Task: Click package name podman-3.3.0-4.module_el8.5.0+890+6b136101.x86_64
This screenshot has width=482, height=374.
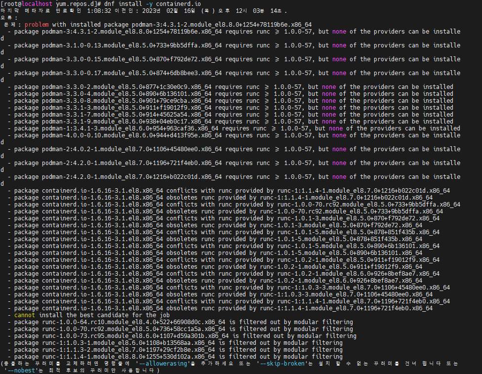Action: (x=126, y=94)
